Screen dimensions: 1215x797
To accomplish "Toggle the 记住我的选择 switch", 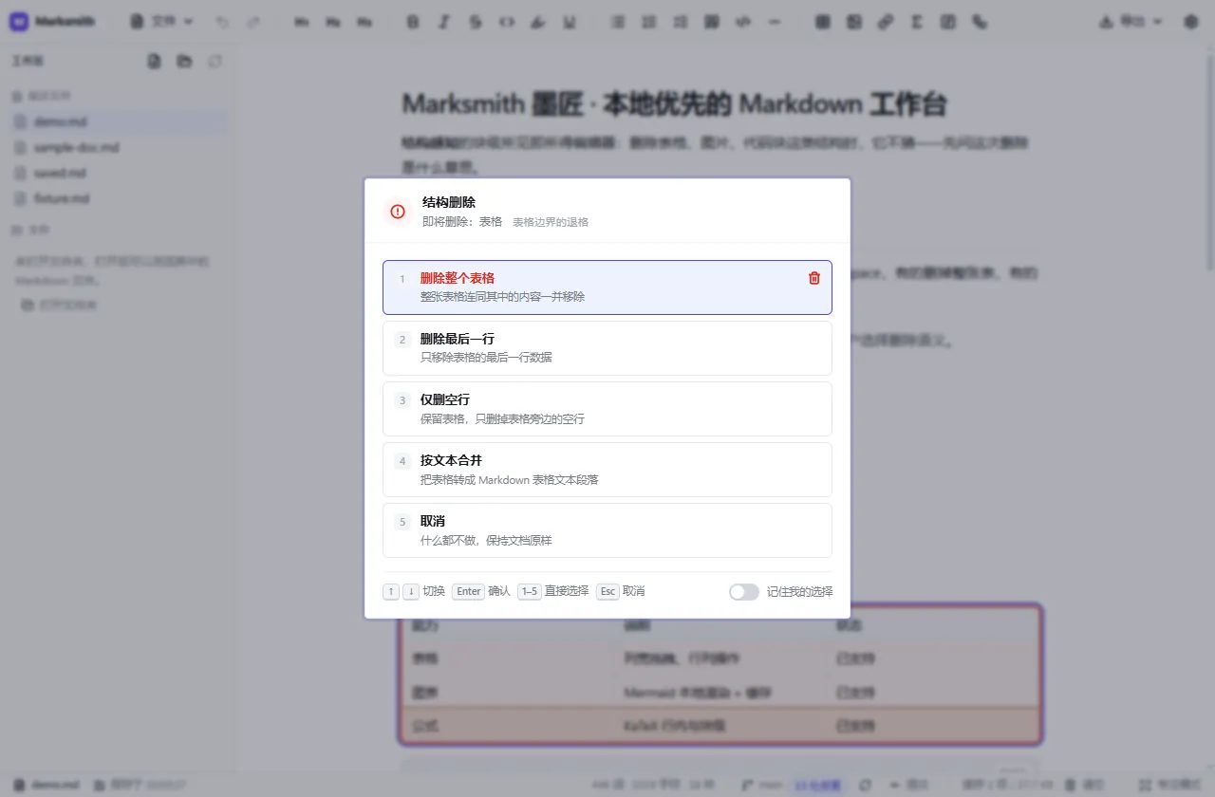I will tap(744, 592).
